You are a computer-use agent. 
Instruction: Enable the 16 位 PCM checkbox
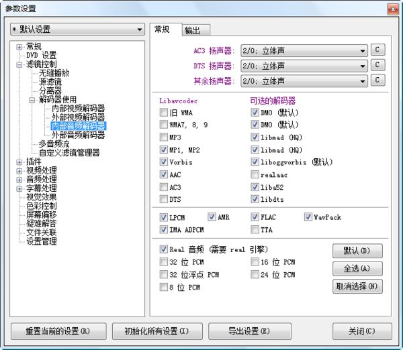tap(255, 262)
